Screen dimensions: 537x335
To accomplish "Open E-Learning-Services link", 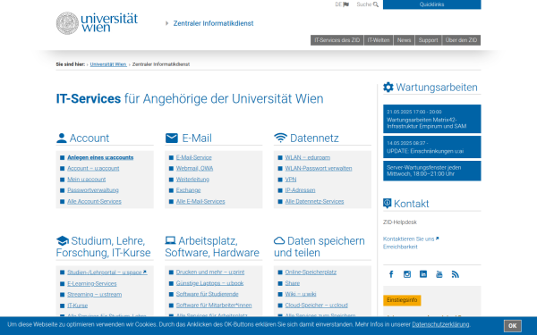I will coord(92,284).
